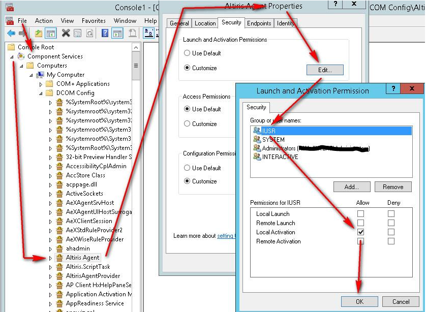Screen dimensions: 426x312
Task: Select the Altiris Agent DCOM entry
Action: [x=82, y=258]
